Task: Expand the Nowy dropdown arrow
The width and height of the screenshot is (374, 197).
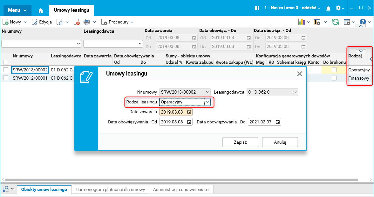Action: point(25,22)
